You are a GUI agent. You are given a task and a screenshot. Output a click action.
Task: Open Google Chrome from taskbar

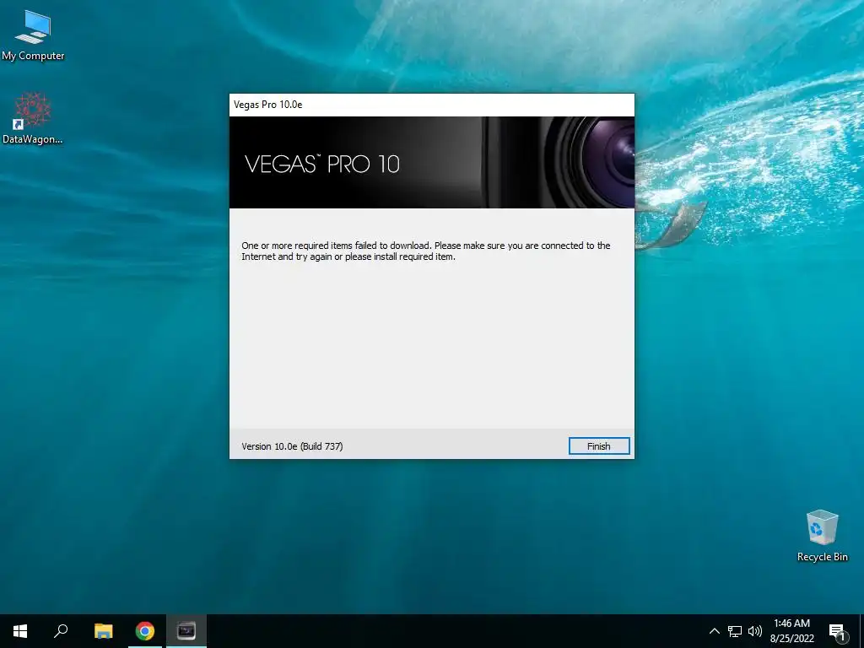tap(145, 631)
